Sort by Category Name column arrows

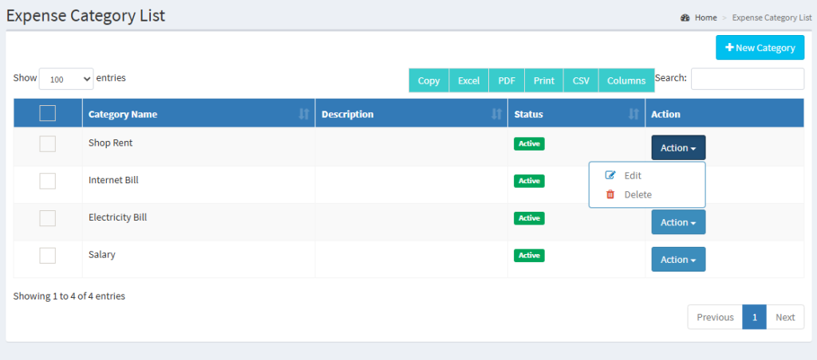[x=303, y=114]
